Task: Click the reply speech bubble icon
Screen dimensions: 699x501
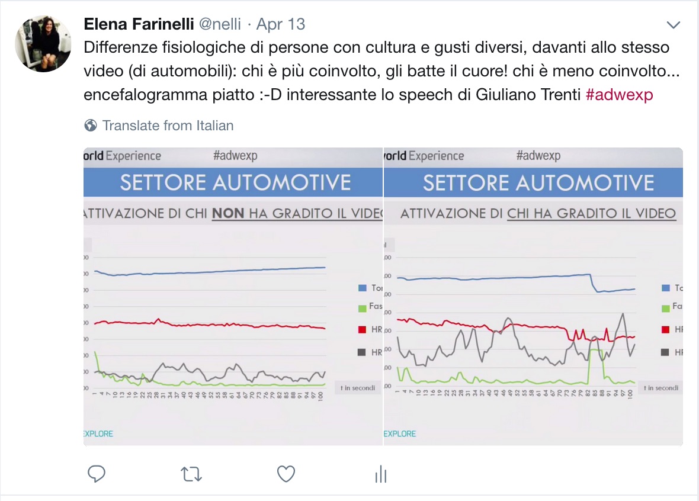Action: coord(97,474)
